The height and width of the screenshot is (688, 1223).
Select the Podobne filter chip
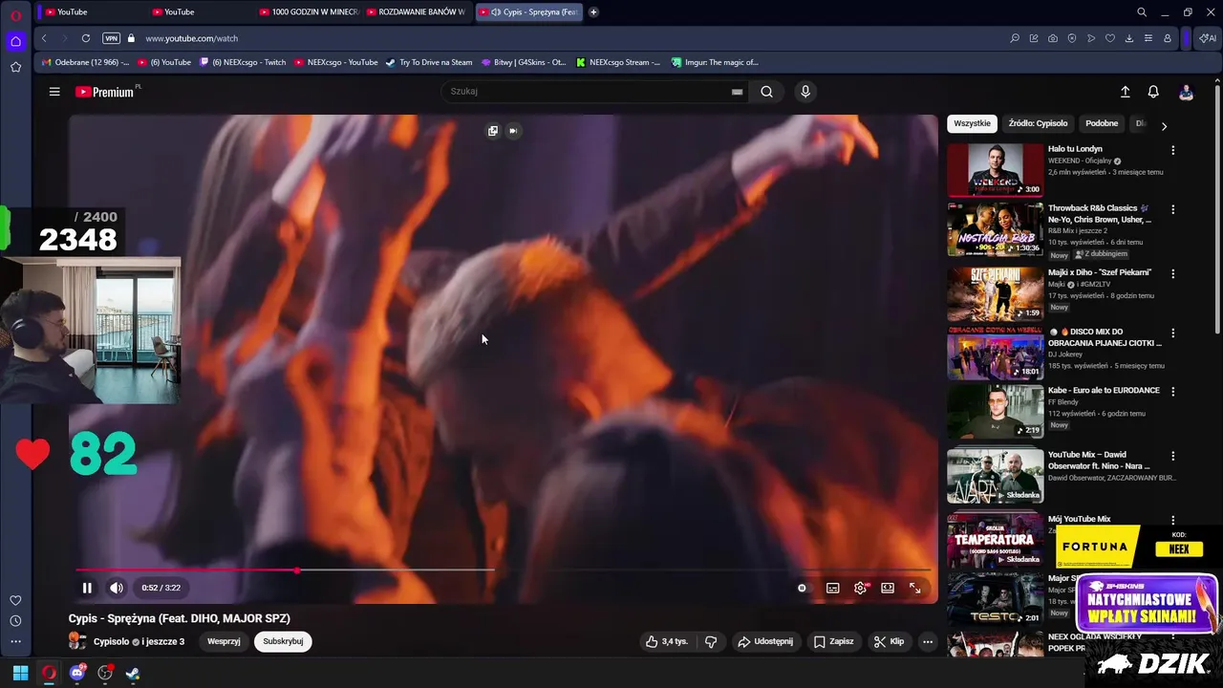[x=1102, y=123]
